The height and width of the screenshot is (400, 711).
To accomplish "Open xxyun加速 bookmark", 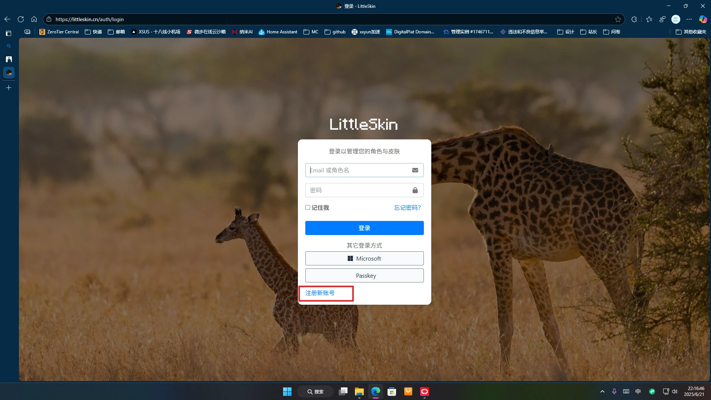I will click(366, 32).
